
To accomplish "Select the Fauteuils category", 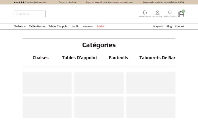I will click(118, 58).
